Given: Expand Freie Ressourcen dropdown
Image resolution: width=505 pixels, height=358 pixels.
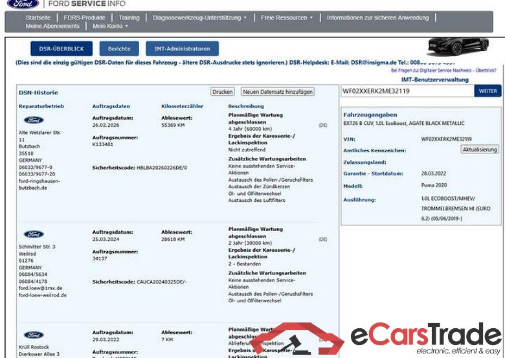Looking at the screenshot, I should pyautogui.click(x=286, y=17).
